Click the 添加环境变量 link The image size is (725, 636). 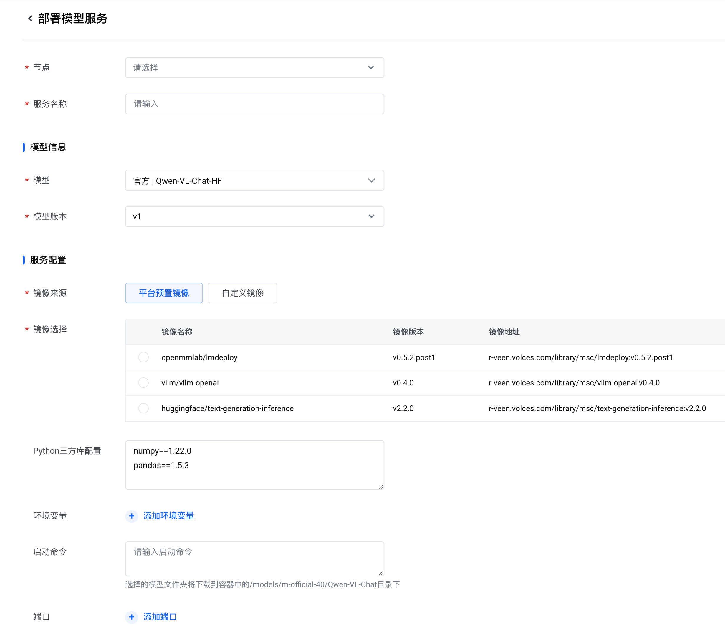click(168, 516)
